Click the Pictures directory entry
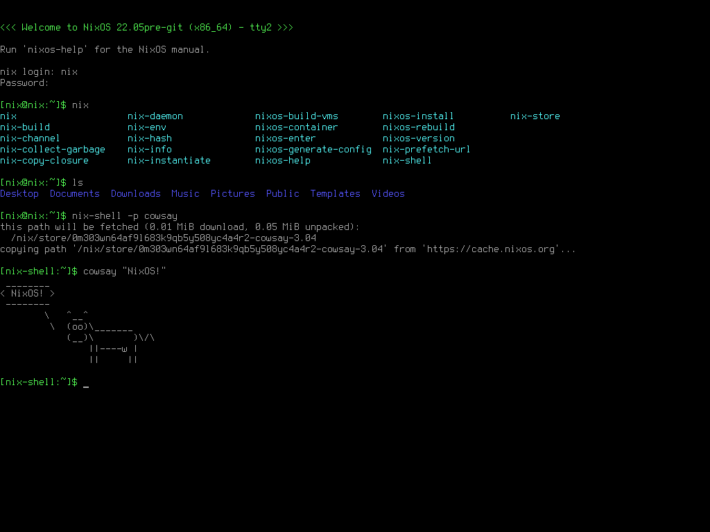 [233, 194]
